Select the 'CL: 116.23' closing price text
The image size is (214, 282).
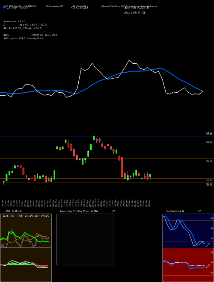(x=80, y=8)
